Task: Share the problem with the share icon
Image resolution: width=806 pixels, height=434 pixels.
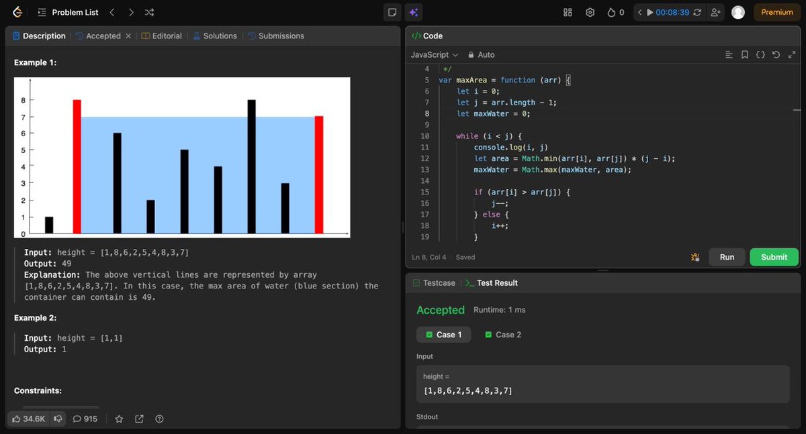Action: coord(139,419)
